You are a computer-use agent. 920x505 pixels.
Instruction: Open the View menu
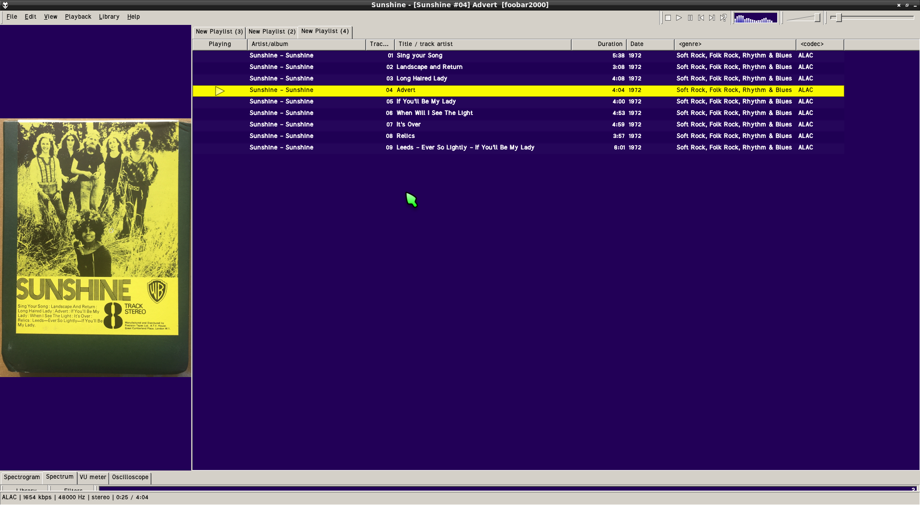(51, 17)
